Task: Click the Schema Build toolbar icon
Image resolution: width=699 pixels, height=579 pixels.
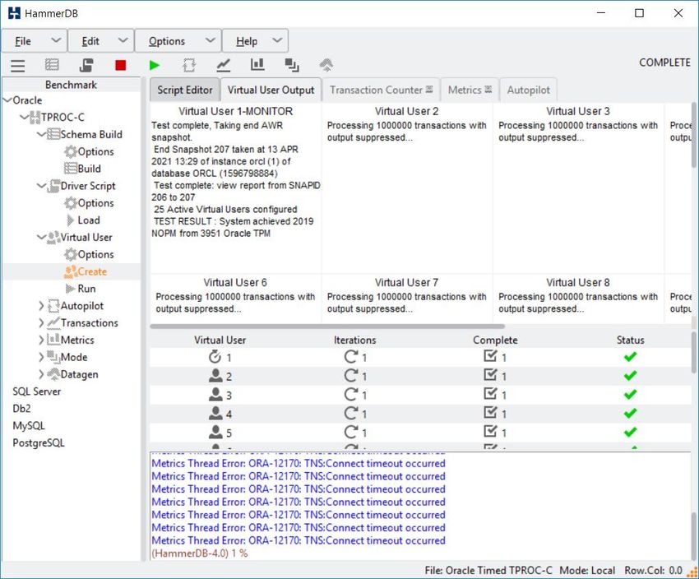Action: pyautogui.click(x=52, y=65)
